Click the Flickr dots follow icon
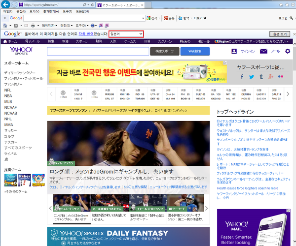Viewport: 296px width, 246px height. click(x=281, y=77)
